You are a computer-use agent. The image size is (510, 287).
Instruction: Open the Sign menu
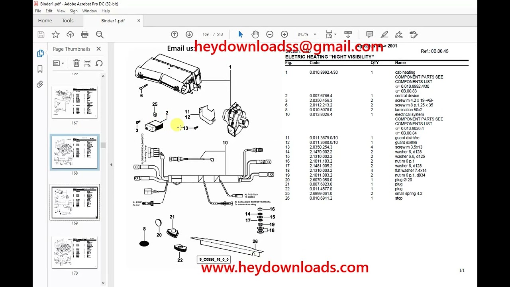point(74,11)
